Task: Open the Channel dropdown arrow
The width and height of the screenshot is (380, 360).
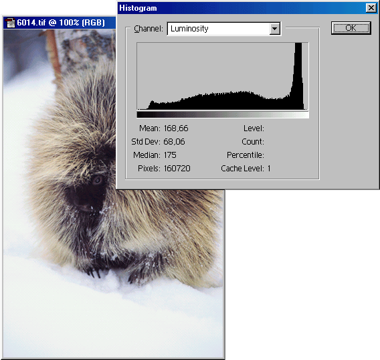Action: 274,29
